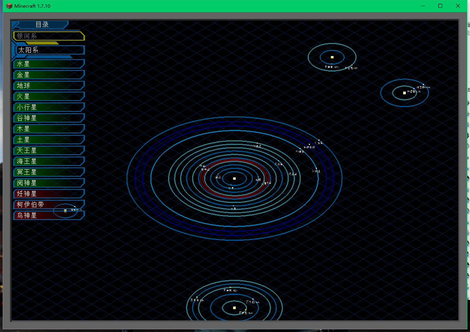Choose 金星 from the planet list
Viewport: 470px width, 332px height.
pos(48,75)
